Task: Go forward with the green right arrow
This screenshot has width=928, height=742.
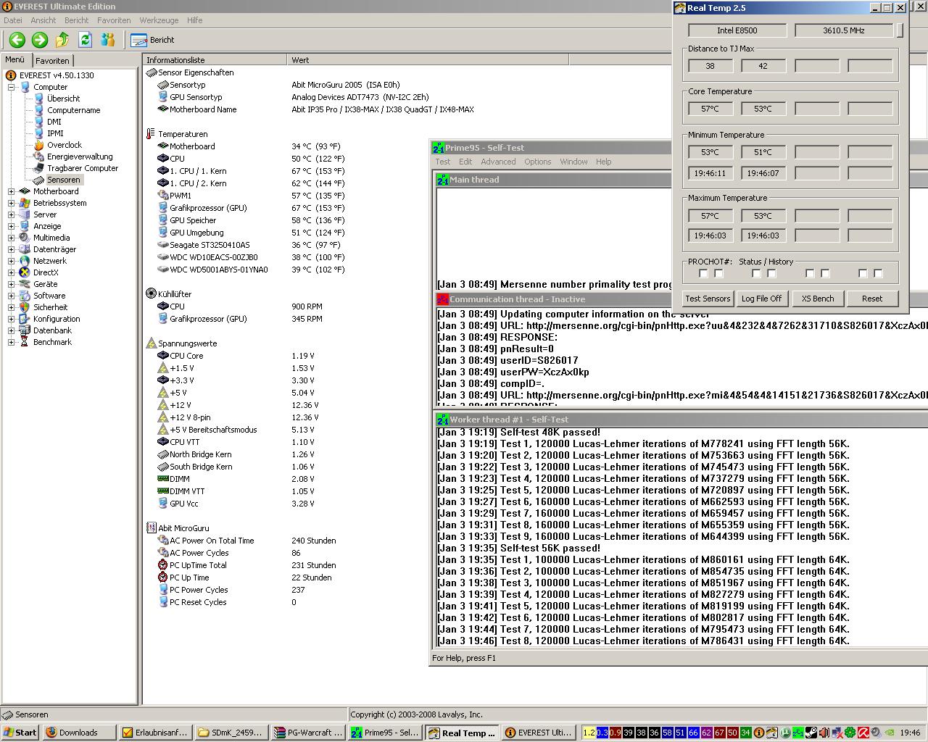Action: tap(40, 40)
